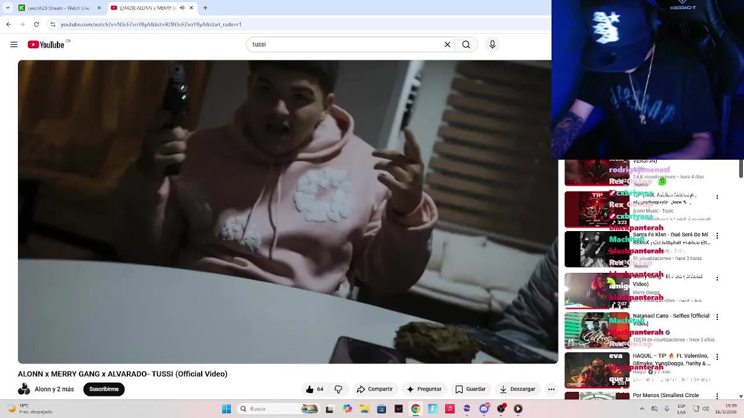Go to the YouTube home logo
Viewport: 744px width, 418px height.
(x=46, y=45)
